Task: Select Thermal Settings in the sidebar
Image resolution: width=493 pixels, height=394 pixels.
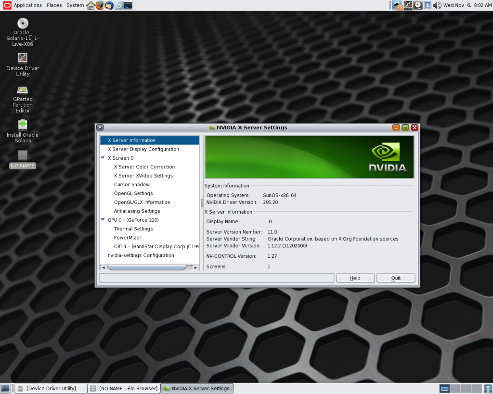Action: [134, 229]
